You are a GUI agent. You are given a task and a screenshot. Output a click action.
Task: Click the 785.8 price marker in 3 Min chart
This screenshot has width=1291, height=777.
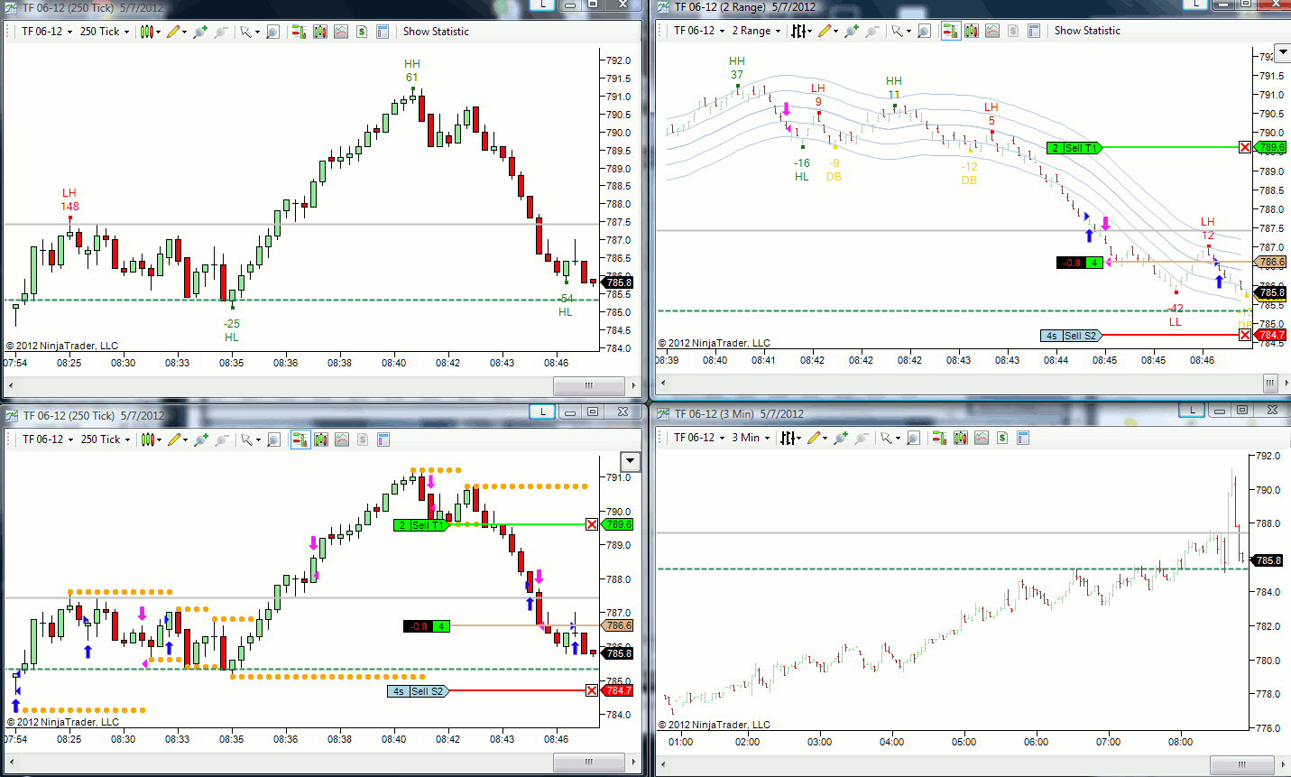pos(1268,560)
